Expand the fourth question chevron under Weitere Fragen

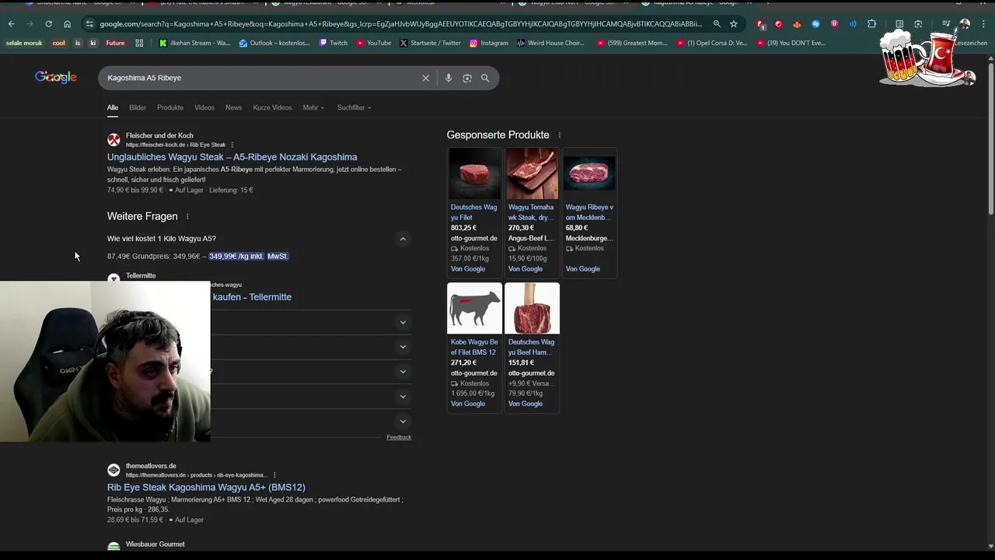(x=403, y=372)
